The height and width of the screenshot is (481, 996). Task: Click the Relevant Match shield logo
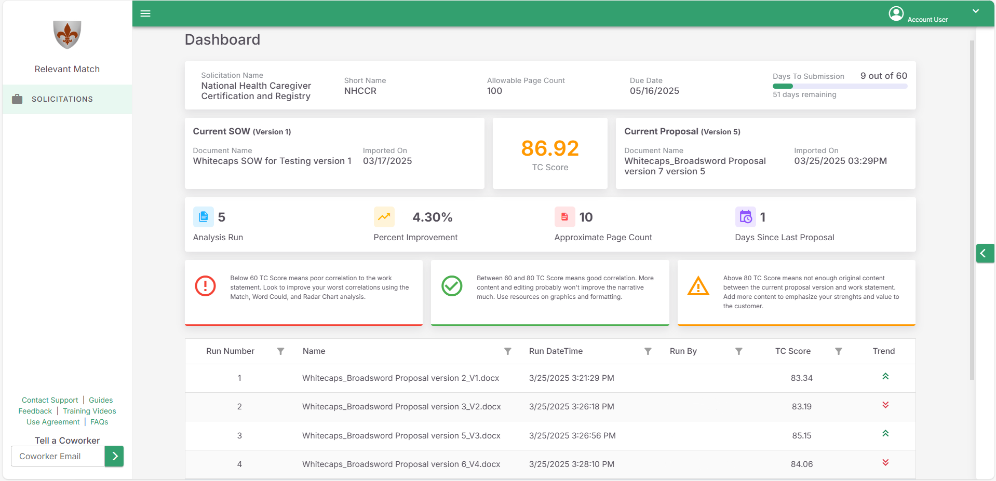tap(67, 35)
